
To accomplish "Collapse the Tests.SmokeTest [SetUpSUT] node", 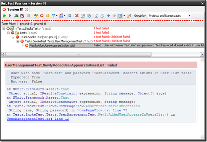I will (x=13, y=37).
